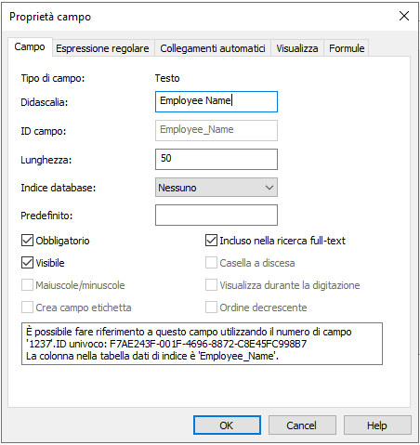Click the Nessuno combo box arrow
Viewport: 420px width, 445px height.
[269, 188]
